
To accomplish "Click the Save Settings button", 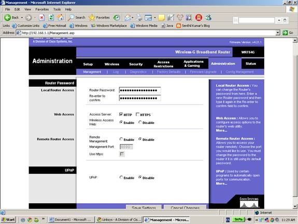I will click(144, 207).
